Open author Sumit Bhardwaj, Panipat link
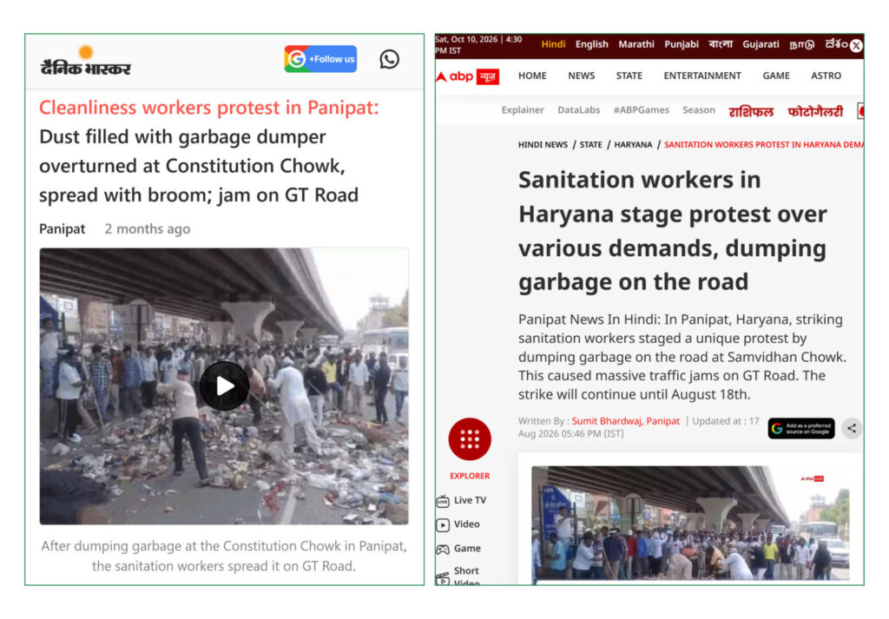The height and width of the screenshot is (619, 889). [x=625, y=421]
